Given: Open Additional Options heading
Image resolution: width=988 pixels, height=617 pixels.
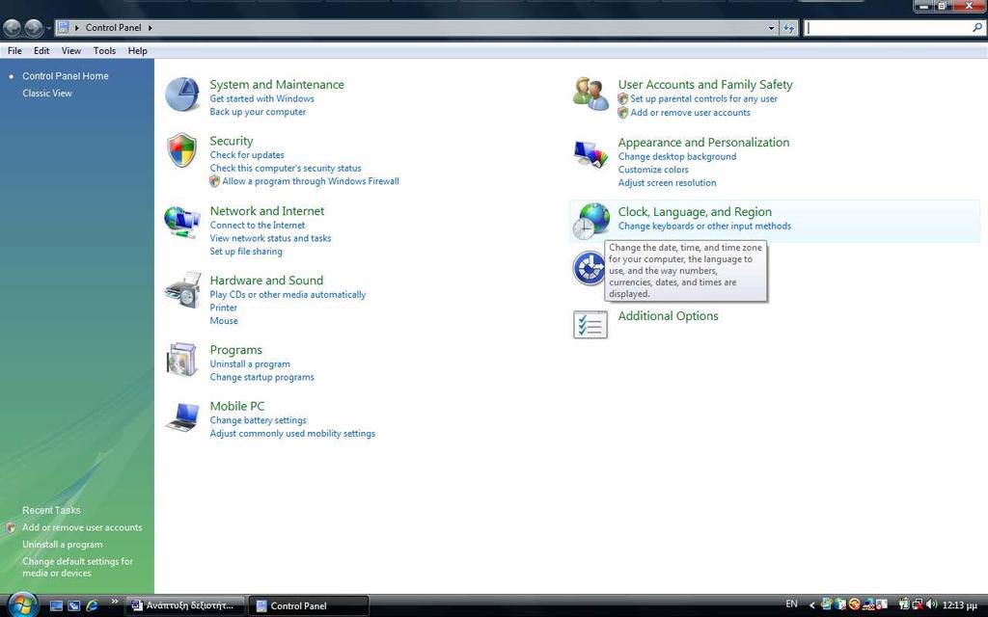Looking at the screenshot, I should pos(668,316).
